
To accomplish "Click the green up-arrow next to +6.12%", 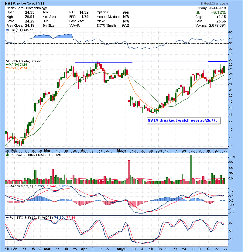I will coord(198,12).
